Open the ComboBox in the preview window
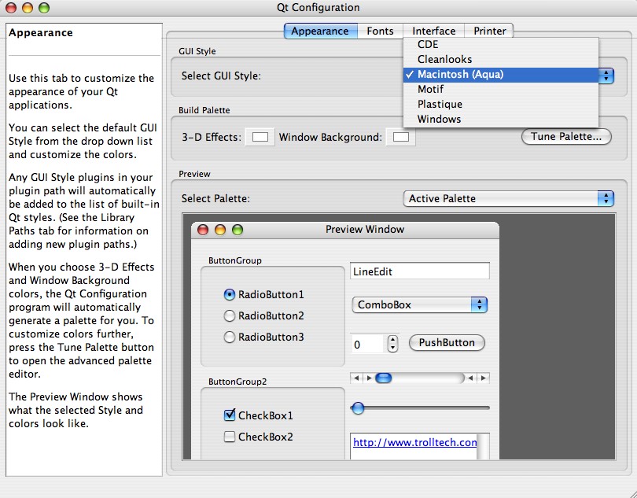This screenshot has height=498, width=637. click(419, 304)
